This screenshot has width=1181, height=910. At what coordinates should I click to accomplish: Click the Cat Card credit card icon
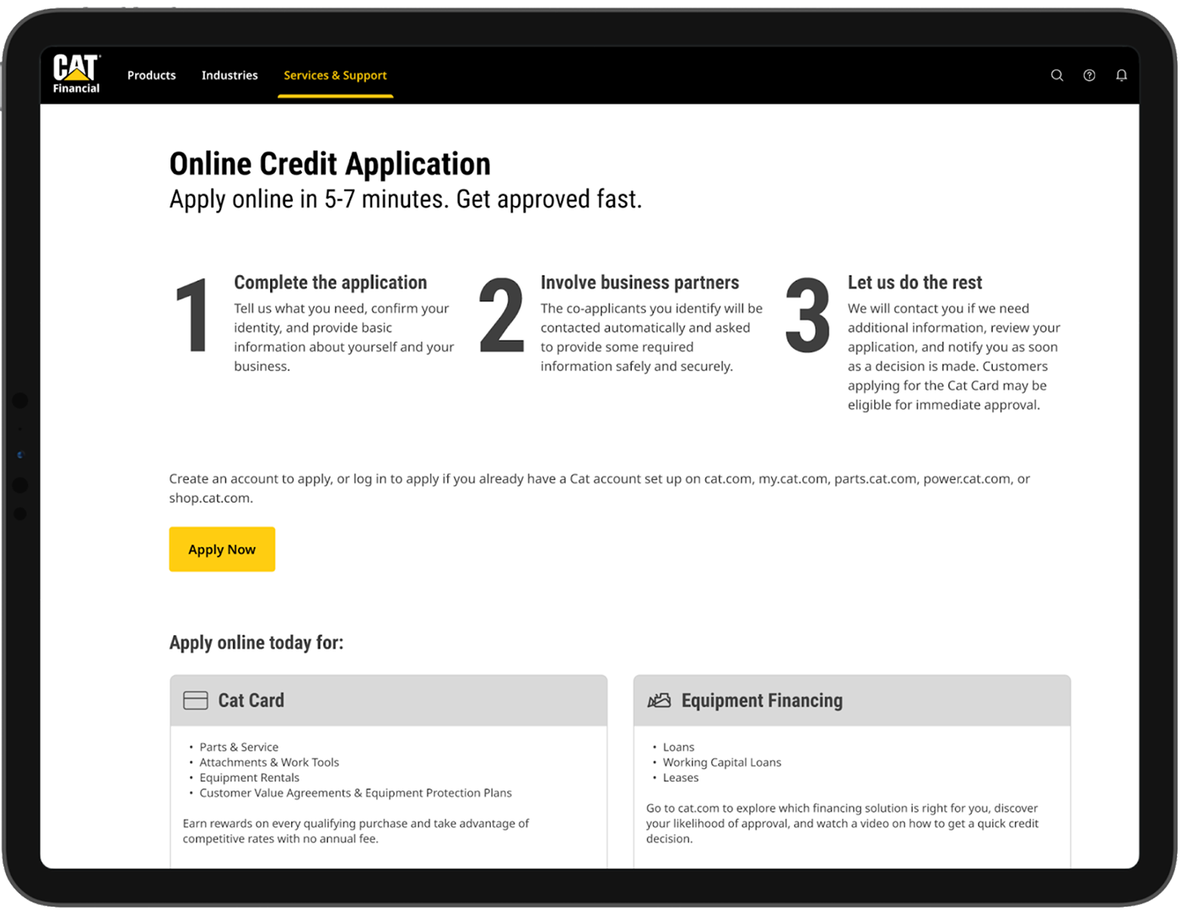196,700
